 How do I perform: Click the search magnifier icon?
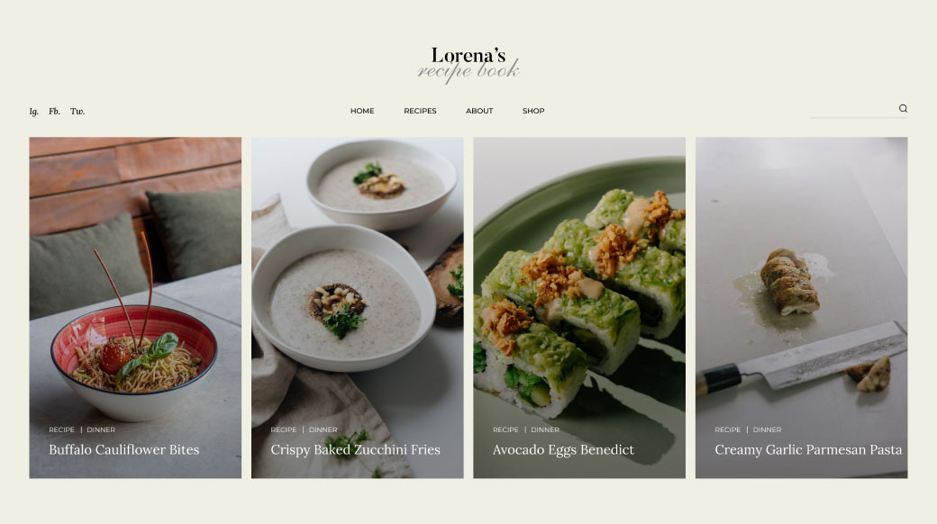tap(903, 108)
